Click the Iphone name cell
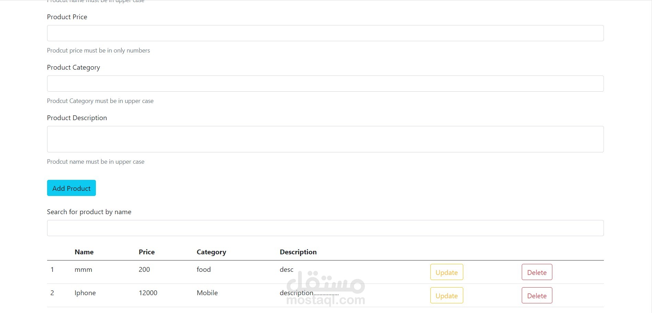 pyautogui.click(x=85, y=293)
